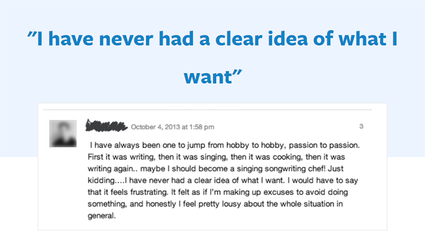Click the opening quotation mark of the heading

click(x=32, y=34)
